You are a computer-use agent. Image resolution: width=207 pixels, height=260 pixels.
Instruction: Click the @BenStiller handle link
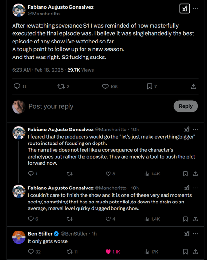pyautogui.click(x=74, y=234)
